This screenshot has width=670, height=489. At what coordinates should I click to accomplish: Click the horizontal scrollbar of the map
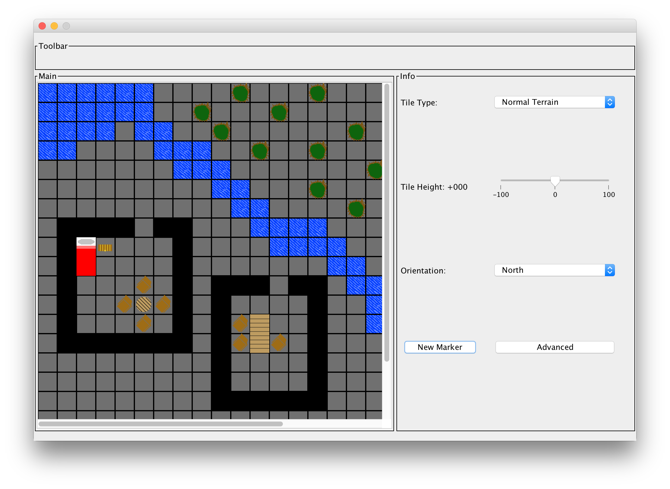point(161,424)
